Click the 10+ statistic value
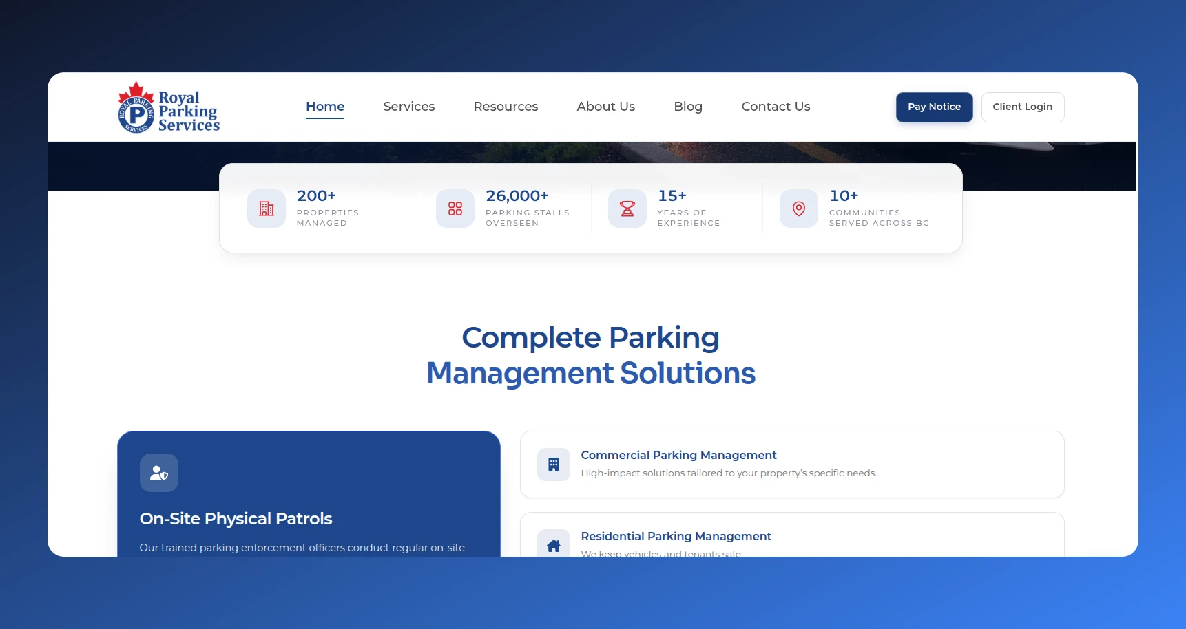 pyautogui.click(x=844, y=195)
